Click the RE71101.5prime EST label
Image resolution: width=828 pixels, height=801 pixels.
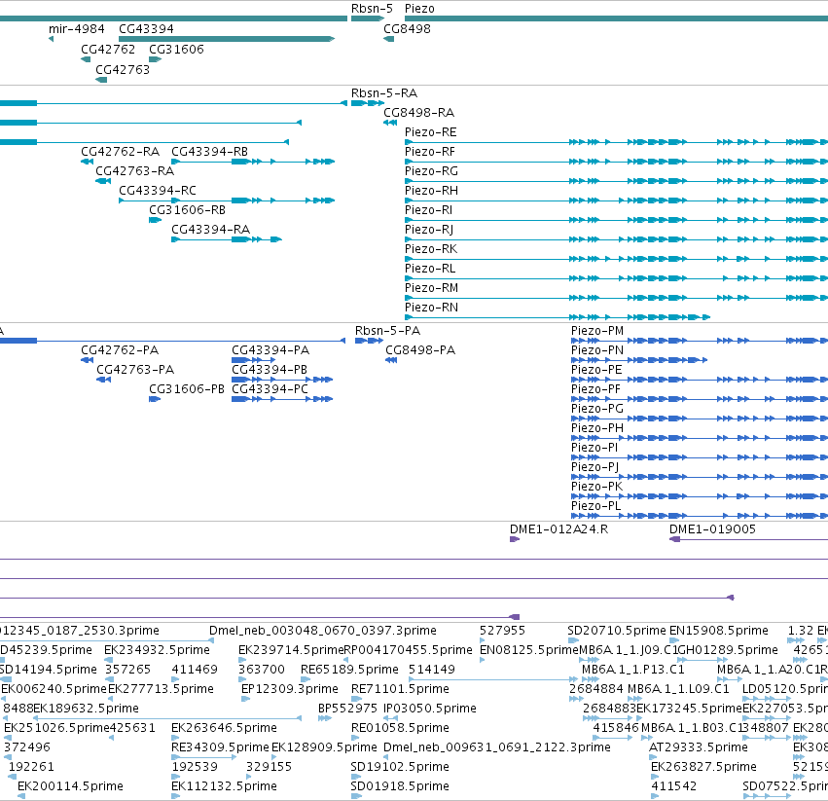[x=400, y=689]
